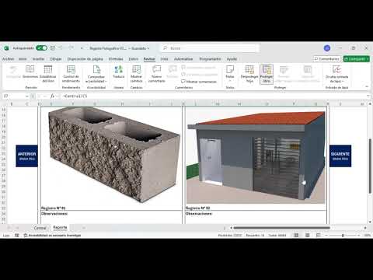This screenshot has height=280, width=373.
Task: Open the Archivo menu
Action: point(8,59)
